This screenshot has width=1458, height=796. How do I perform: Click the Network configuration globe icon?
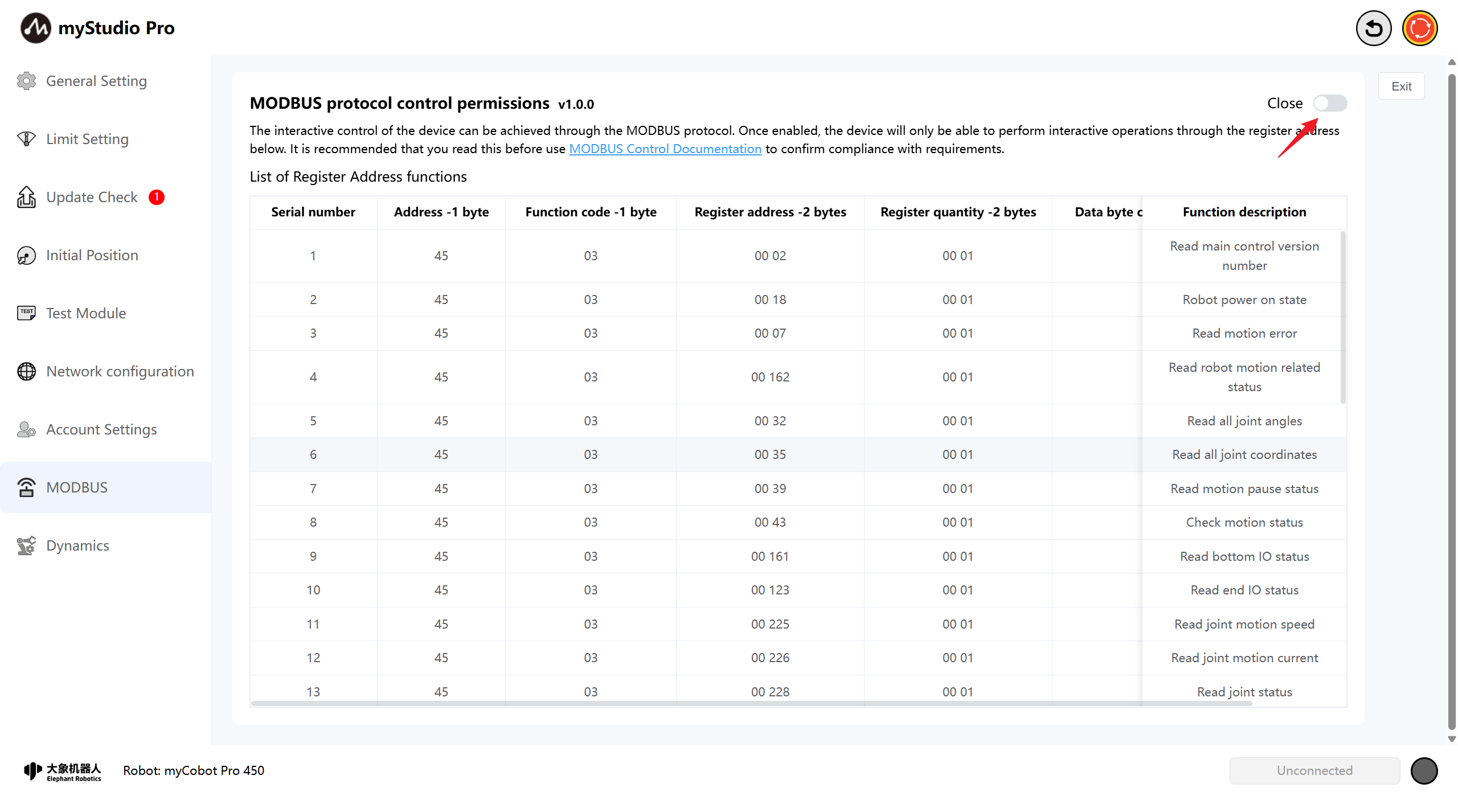pyautogui.click(x=26, y=371)
